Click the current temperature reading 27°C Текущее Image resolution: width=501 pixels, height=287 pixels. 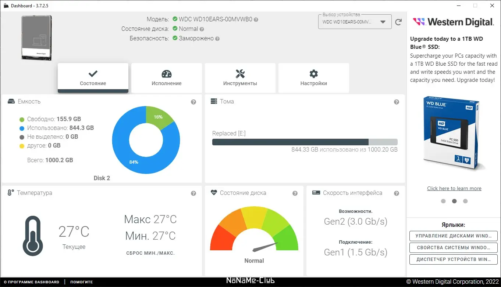(74, 237)
